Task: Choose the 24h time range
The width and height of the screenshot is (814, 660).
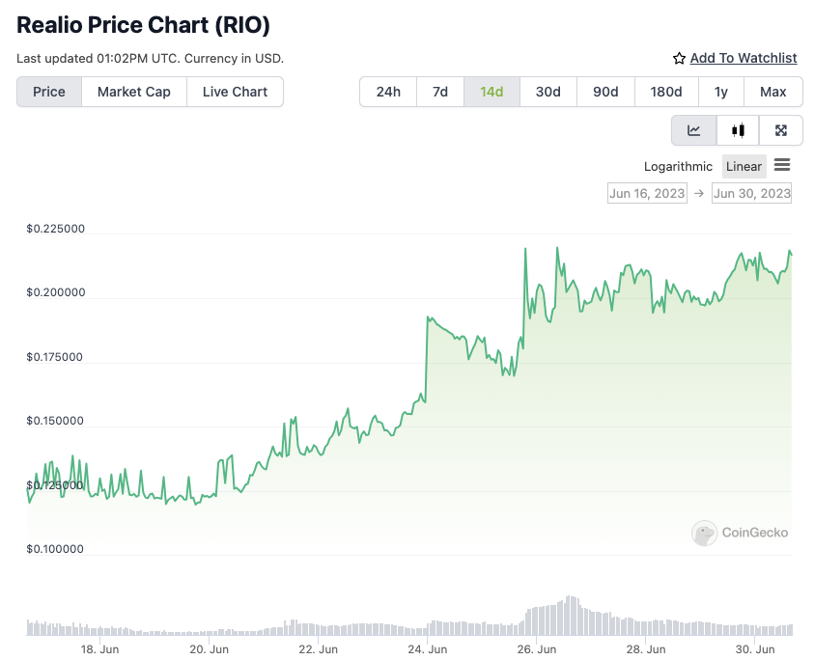Action: click(388, 92)
